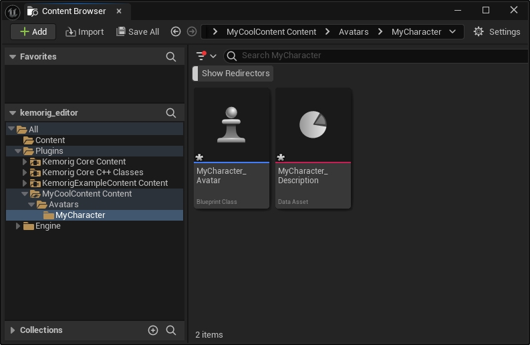Image resolution: width=530 pixels, height=345 pixels.
Task: Click the Add button
Action: 33,31
